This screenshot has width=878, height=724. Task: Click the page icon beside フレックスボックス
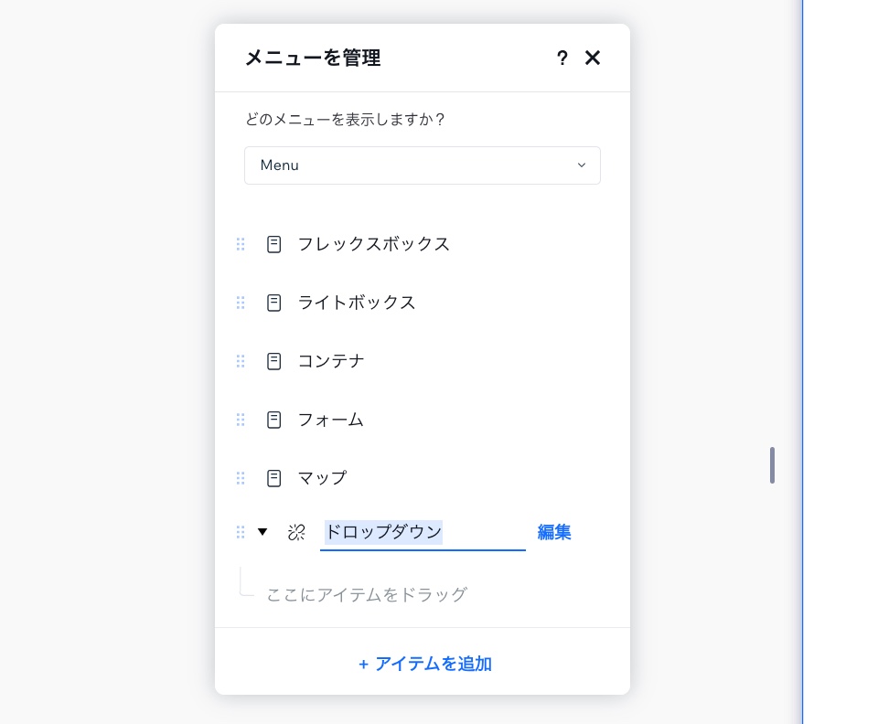tap(273, 244)
